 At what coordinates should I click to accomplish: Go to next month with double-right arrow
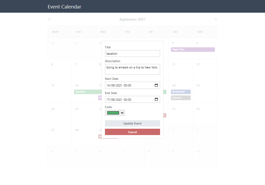216,19
